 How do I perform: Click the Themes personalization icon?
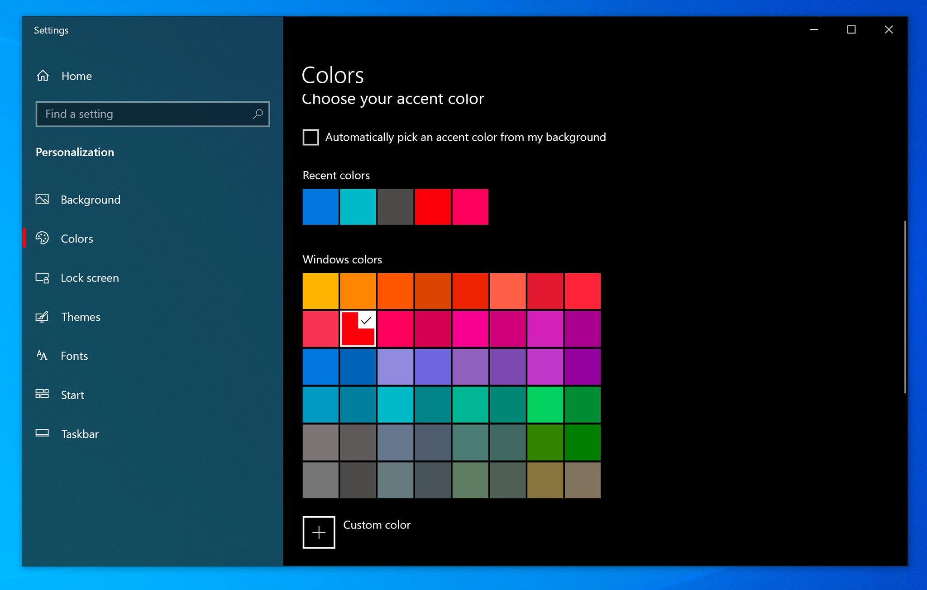tap(43, 316)
